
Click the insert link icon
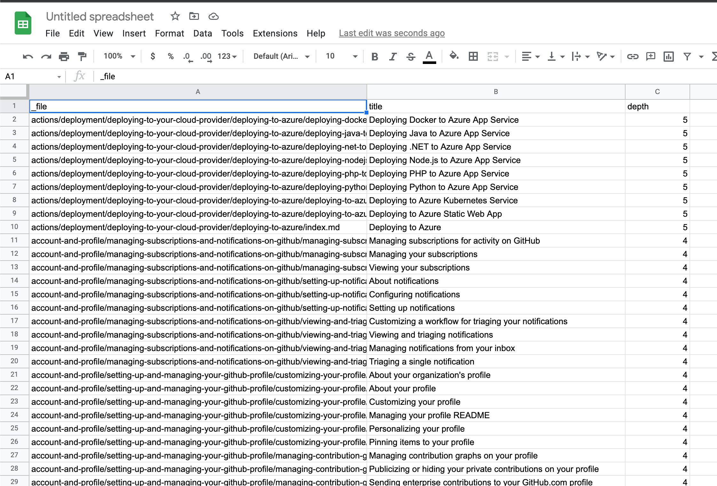632,57
